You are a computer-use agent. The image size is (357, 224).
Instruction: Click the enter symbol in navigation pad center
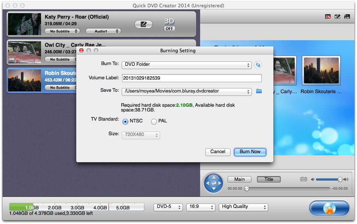214,183
